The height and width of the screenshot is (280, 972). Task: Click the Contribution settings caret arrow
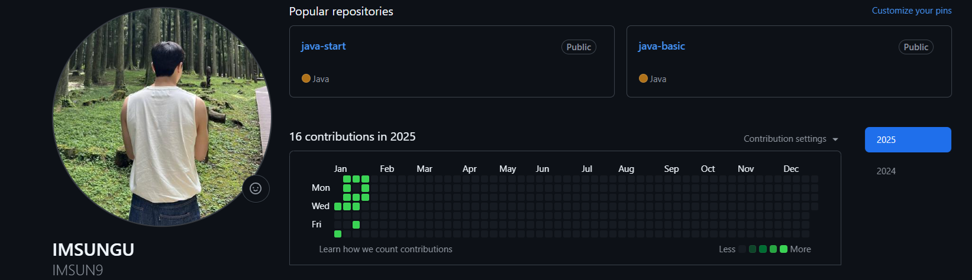click(x=835, y=139)
